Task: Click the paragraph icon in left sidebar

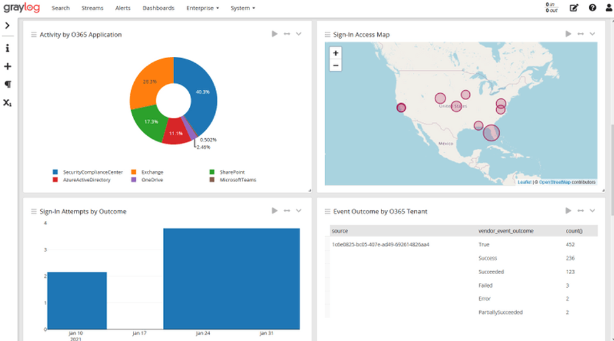Action: [8, 84]
